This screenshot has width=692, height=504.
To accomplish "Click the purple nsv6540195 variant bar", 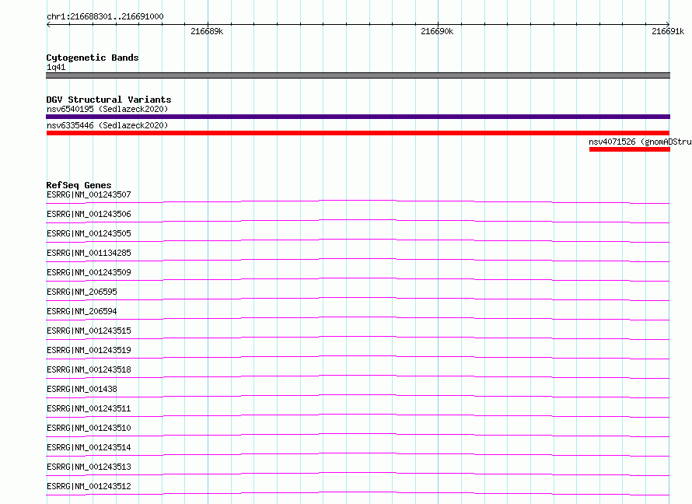I will point(358,117).
